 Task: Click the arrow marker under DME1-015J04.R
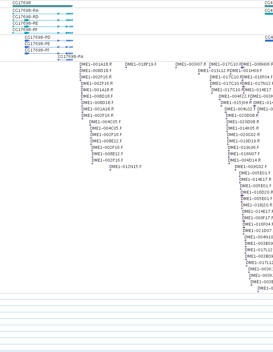click(x=221, y=106)
